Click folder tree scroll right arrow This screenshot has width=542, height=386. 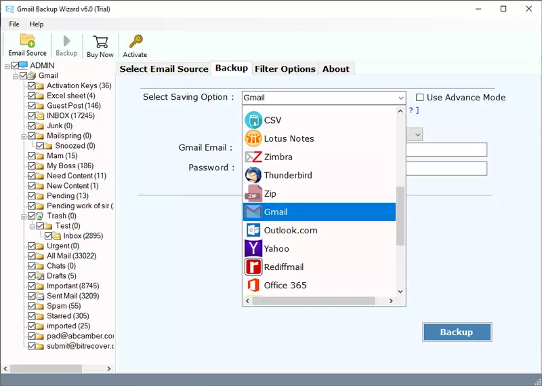[x=109, y=368]
